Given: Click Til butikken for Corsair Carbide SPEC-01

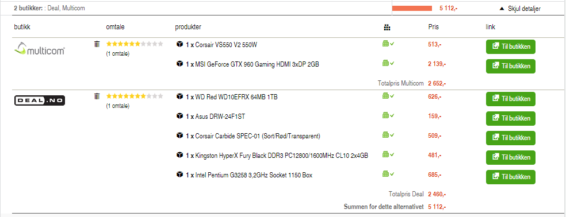Looking at the screenshot, I should coord(510,138).
